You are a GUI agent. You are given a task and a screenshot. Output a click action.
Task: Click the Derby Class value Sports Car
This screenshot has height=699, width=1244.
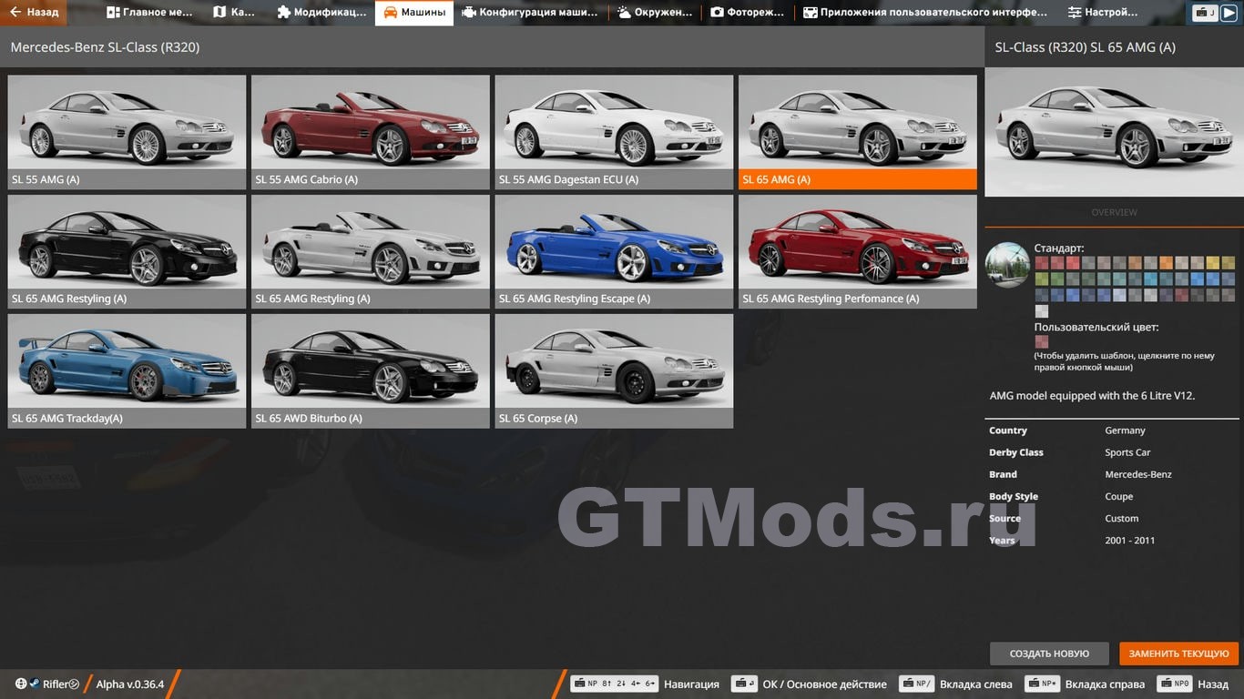click(1127, 452)
